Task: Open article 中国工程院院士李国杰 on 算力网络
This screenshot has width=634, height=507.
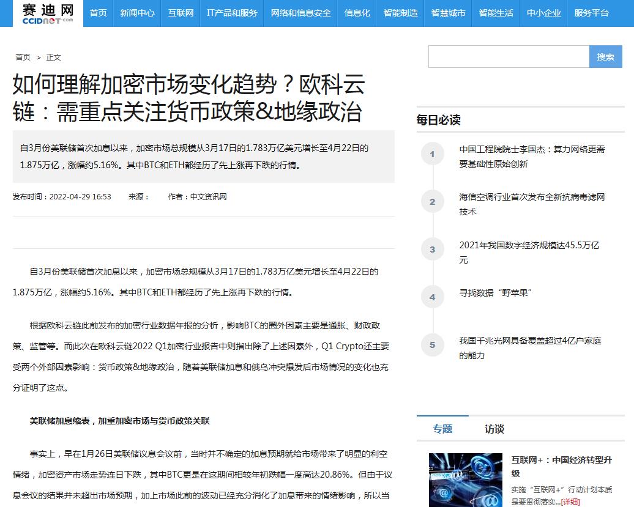Action: pyautogui.click(x=532, y=157)
